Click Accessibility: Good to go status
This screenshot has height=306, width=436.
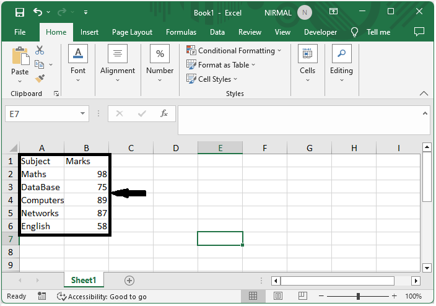102,297
